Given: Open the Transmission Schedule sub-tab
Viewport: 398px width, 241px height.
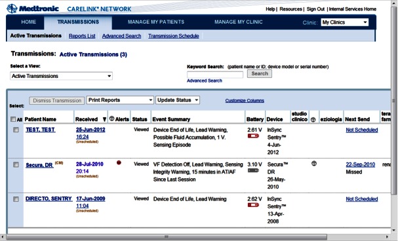Looking at the screenshot, I should pyautogui.click(x=174, y=36).
